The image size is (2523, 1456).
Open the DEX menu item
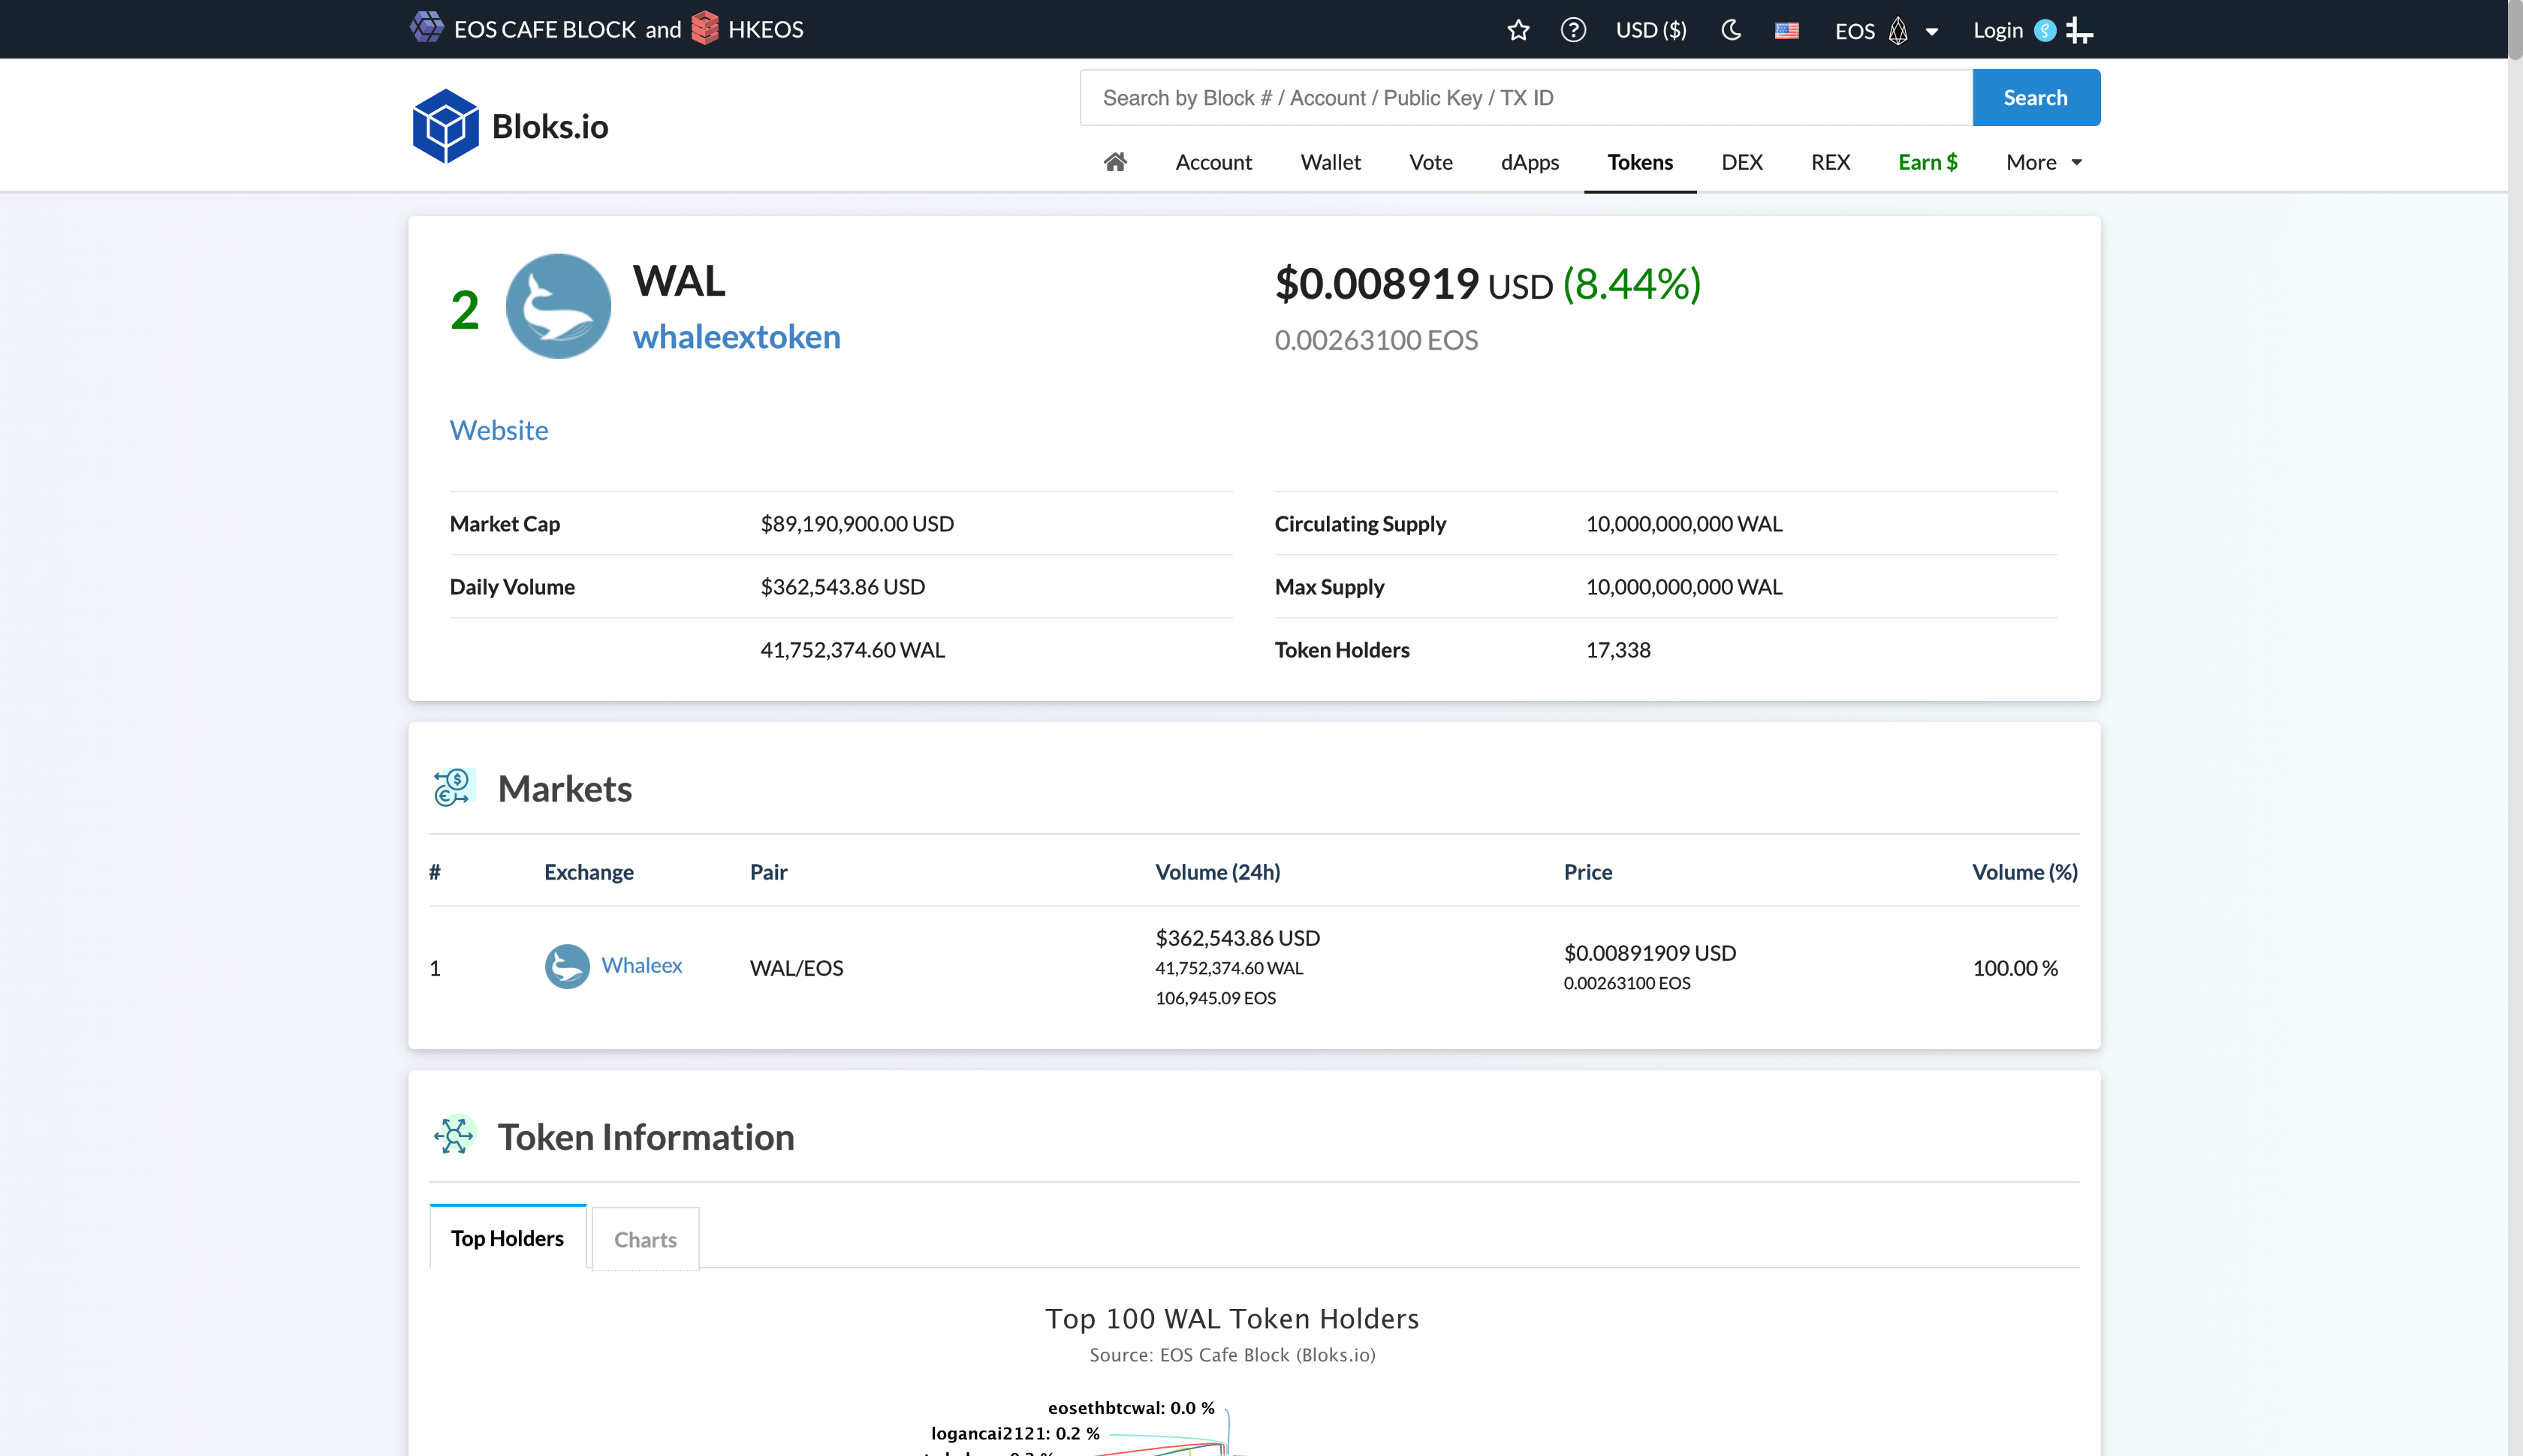click(1741, 162)
